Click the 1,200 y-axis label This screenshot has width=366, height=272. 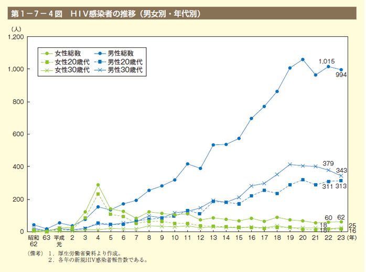(x=16, y=37)
